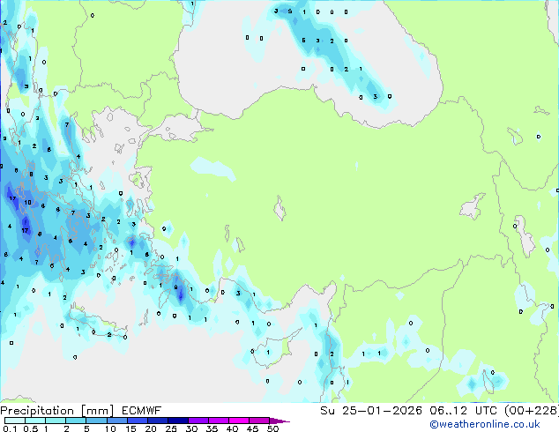Click the '0.5' legend scale label
Viewport: 559px width, 432px height.
click(30, 428)
